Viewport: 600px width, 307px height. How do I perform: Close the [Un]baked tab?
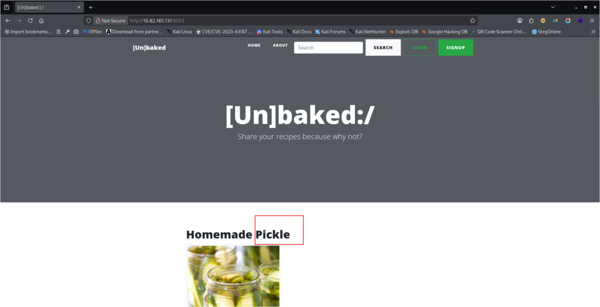click(79, 7)
